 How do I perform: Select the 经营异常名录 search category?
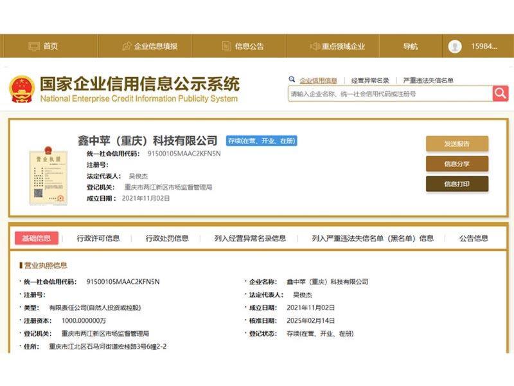pyautogui.click(x=370, y=80)
